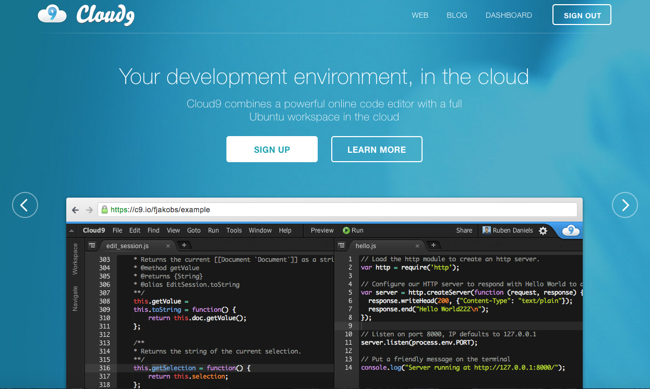Screen dimensions: 650x389
Task: Open the Workspace side panel
Action: click(75, 259)
